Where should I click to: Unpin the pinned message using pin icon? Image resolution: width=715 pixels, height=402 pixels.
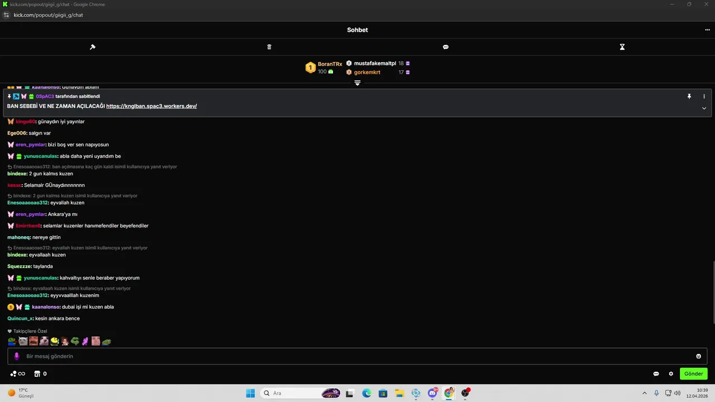[x=689, y=97]
